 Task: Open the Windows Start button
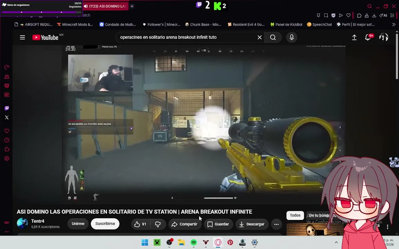click(145, 242)
